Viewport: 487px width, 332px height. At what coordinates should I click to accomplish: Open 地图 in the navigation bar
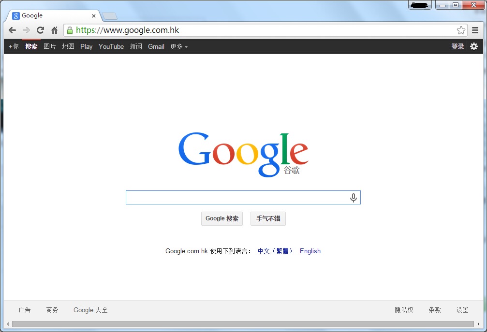(x=68, y=46)
